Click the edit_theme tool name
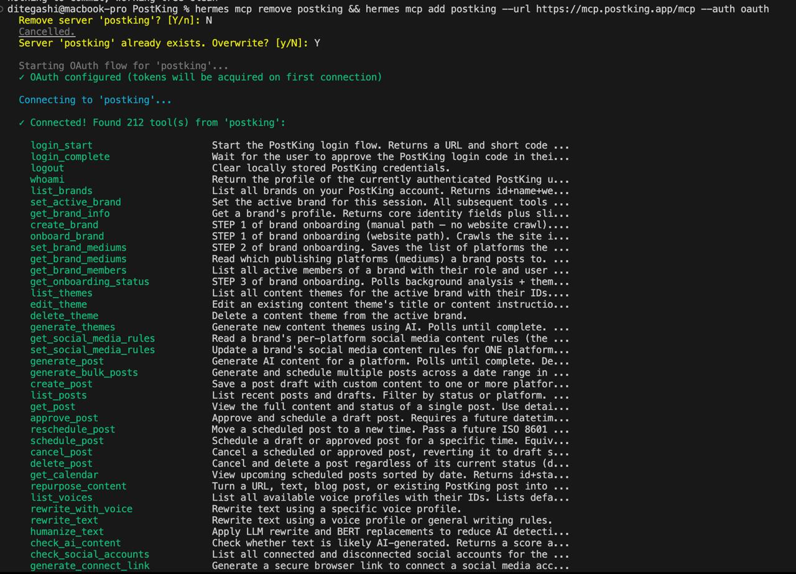 click(x=58, y=304)
